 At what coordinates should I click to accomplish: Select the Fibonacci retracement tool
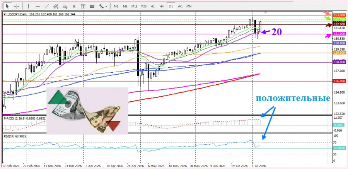(65, 6)
